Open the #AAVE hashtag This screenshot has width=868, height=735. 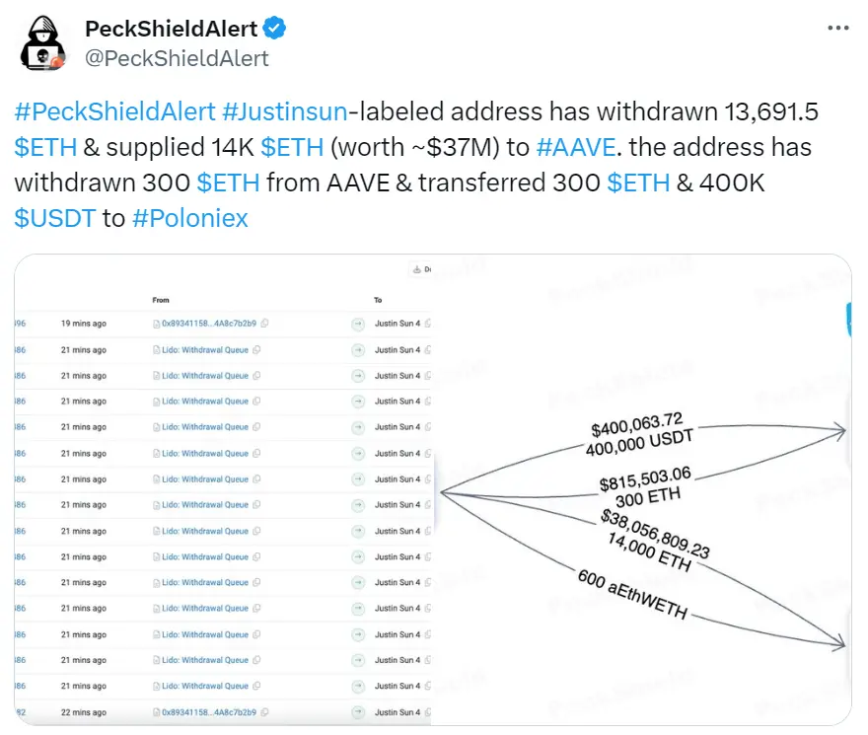(x=574, y=147)
